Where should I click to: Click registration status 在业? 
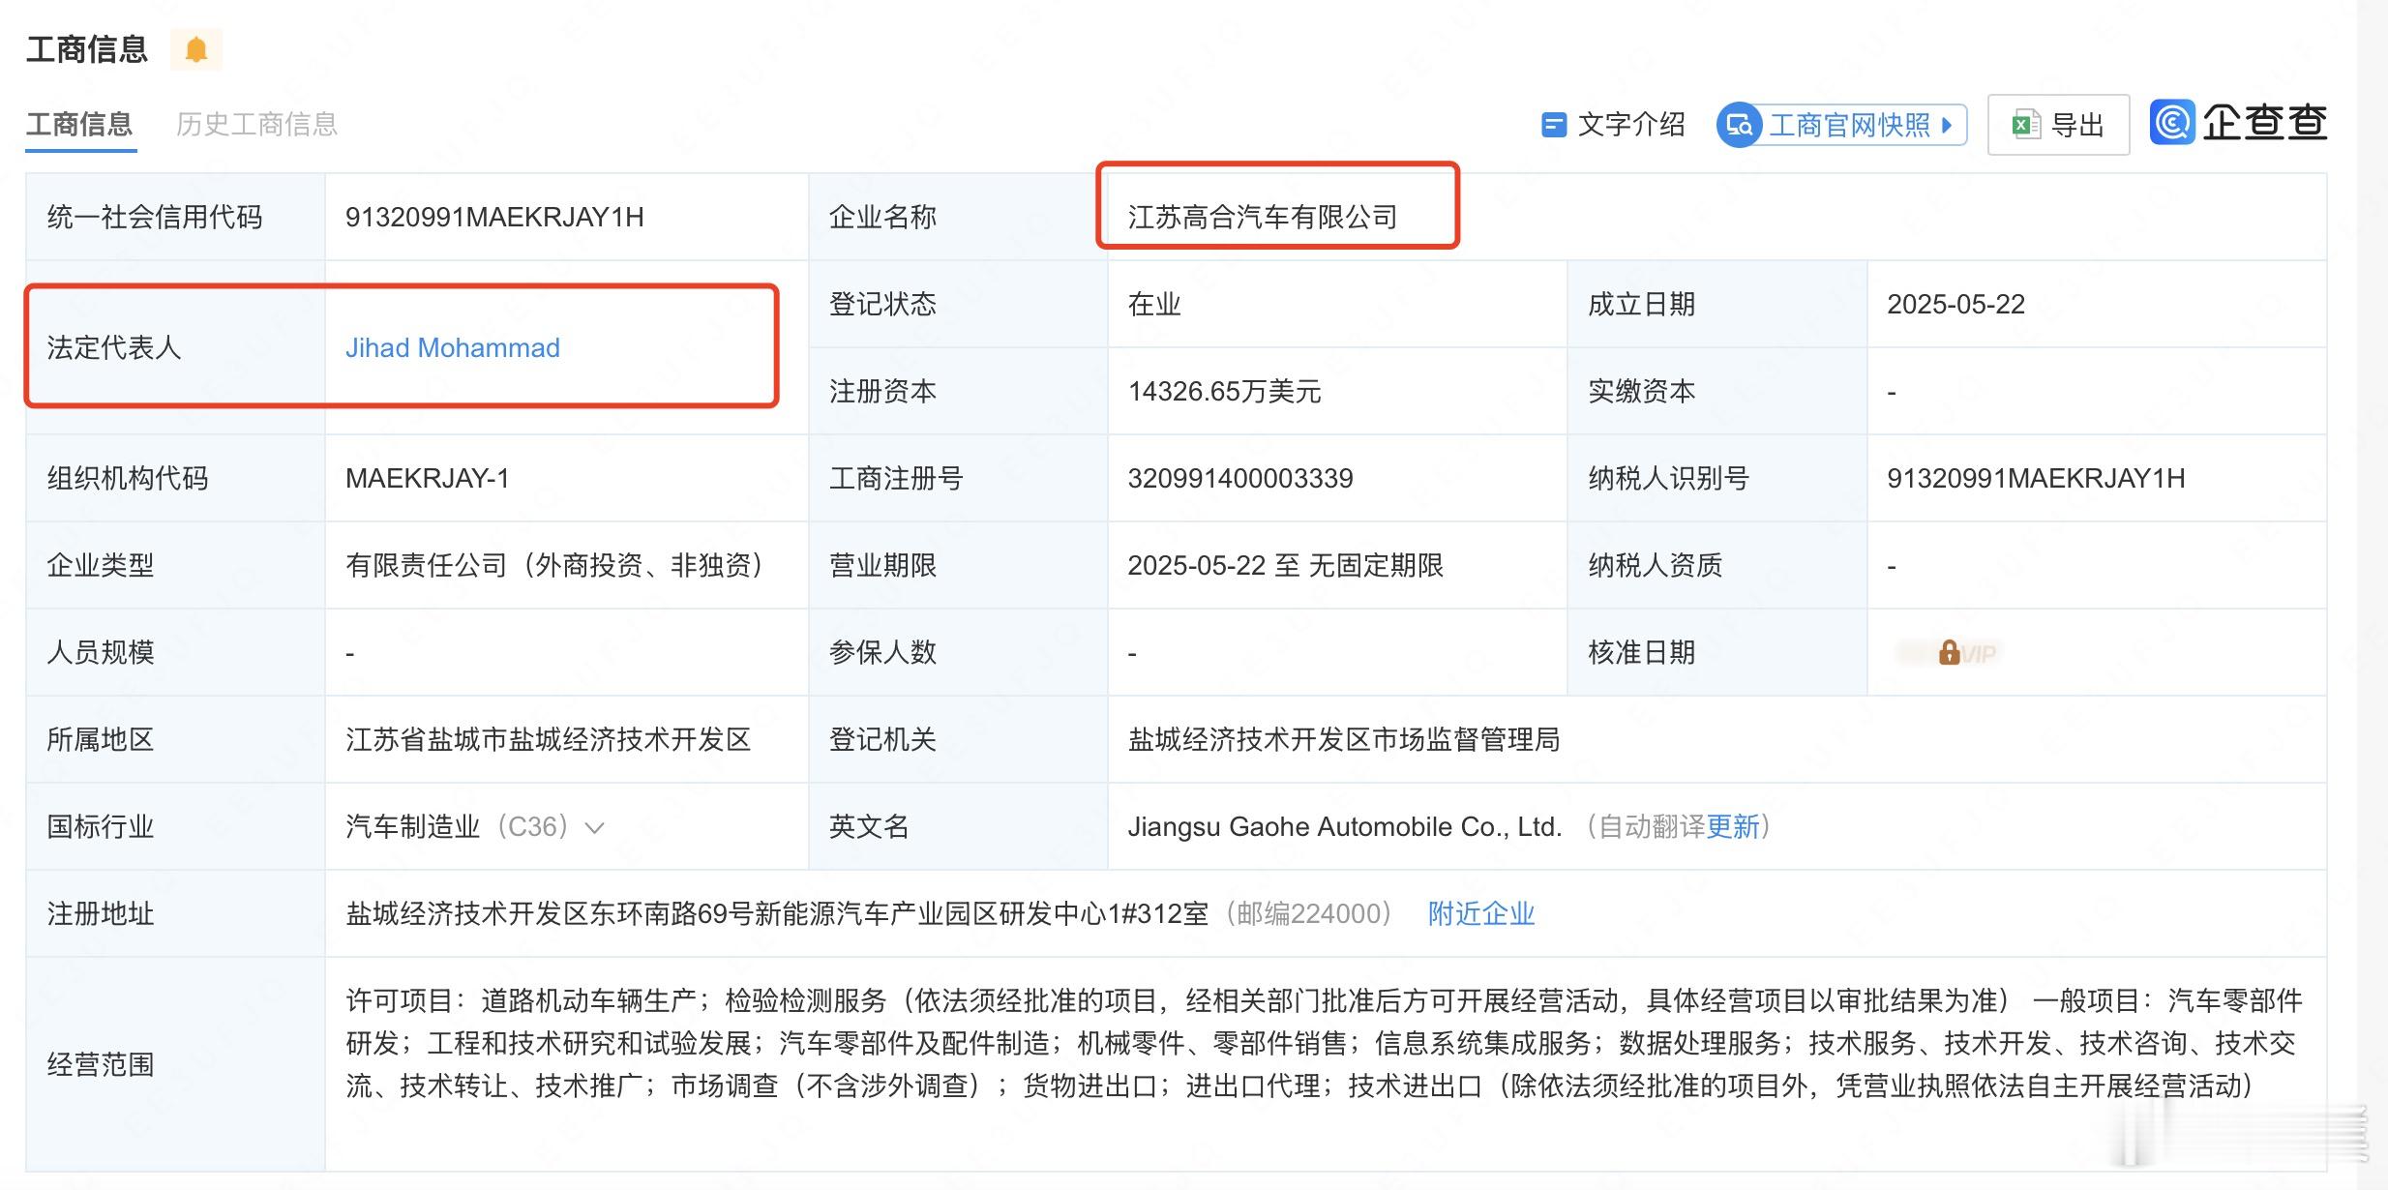tap(1154, 305)
